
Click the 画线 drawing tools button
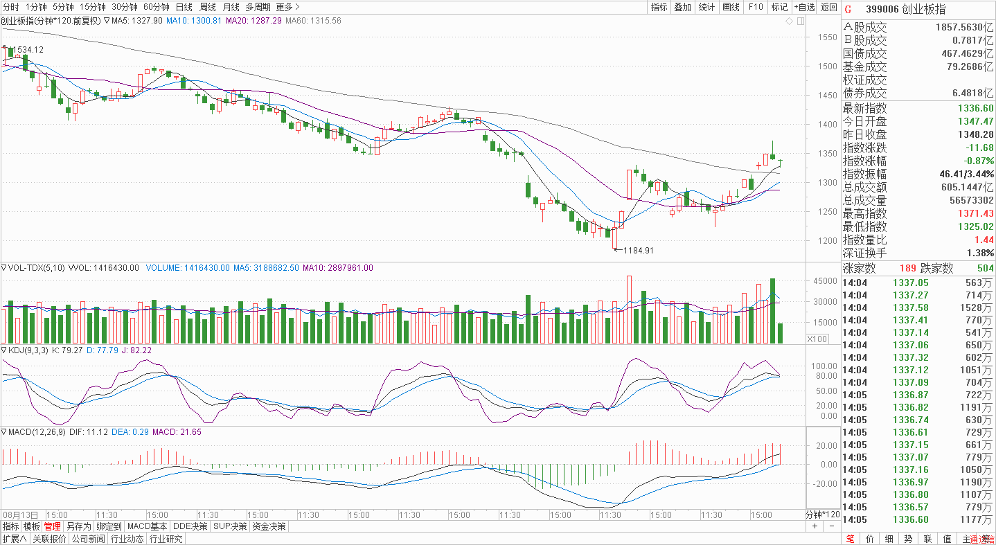click(x=731, y=7)
